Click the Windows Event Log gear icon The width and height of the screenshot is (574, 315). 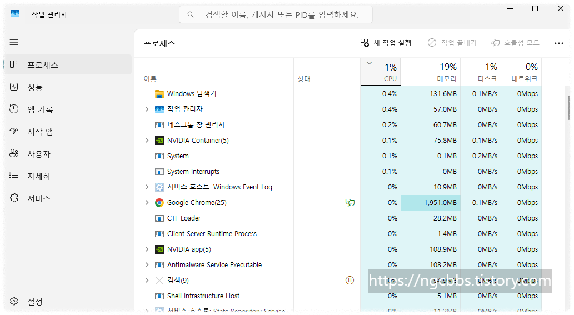(159, 187)
